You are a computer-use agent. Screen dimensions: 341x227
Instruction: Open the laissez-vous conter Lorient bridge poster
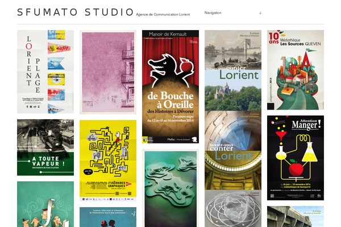[x=233, y=50]
